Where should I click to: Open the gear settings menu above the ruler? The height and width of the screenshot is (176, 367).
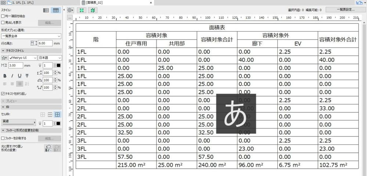(x=70, y=10)
